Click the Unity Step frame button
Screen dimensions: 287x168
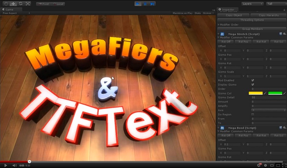152,4
